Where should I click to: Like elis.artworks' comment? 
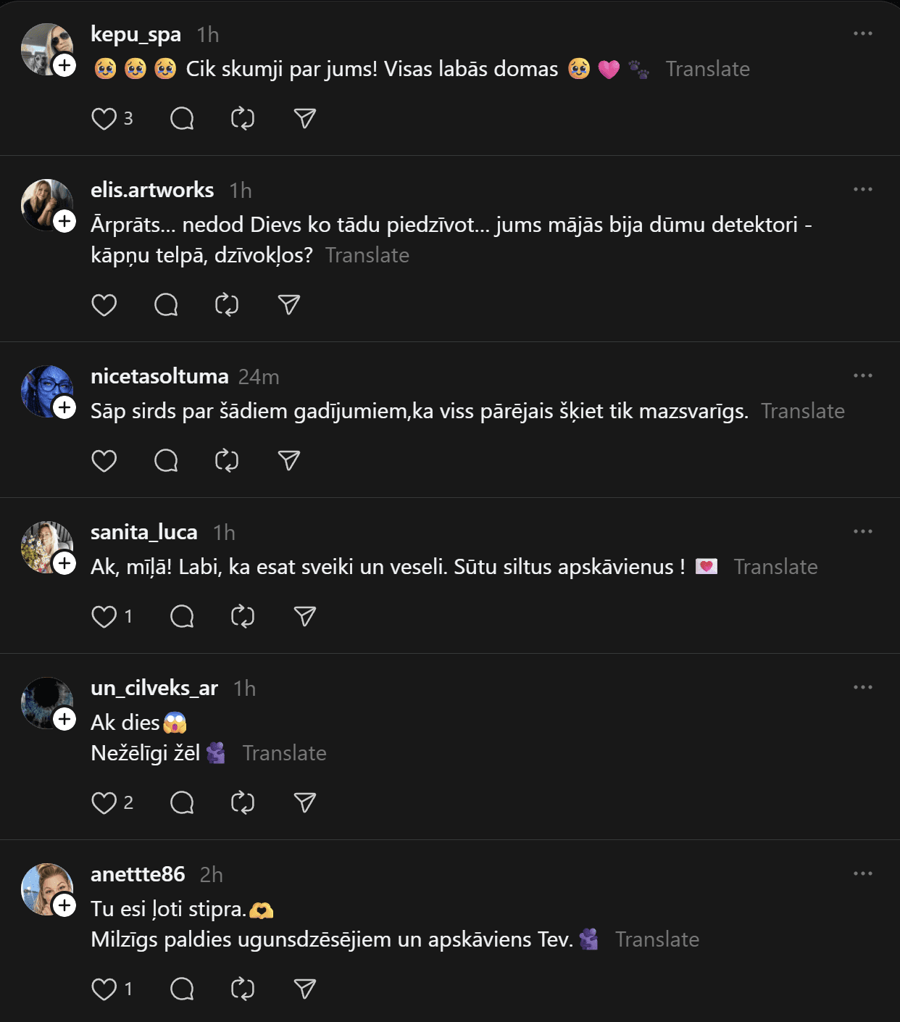pos(104,305)
